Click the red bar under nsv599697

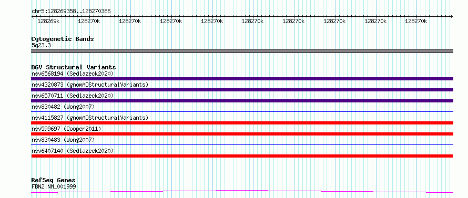pos(242,134)
